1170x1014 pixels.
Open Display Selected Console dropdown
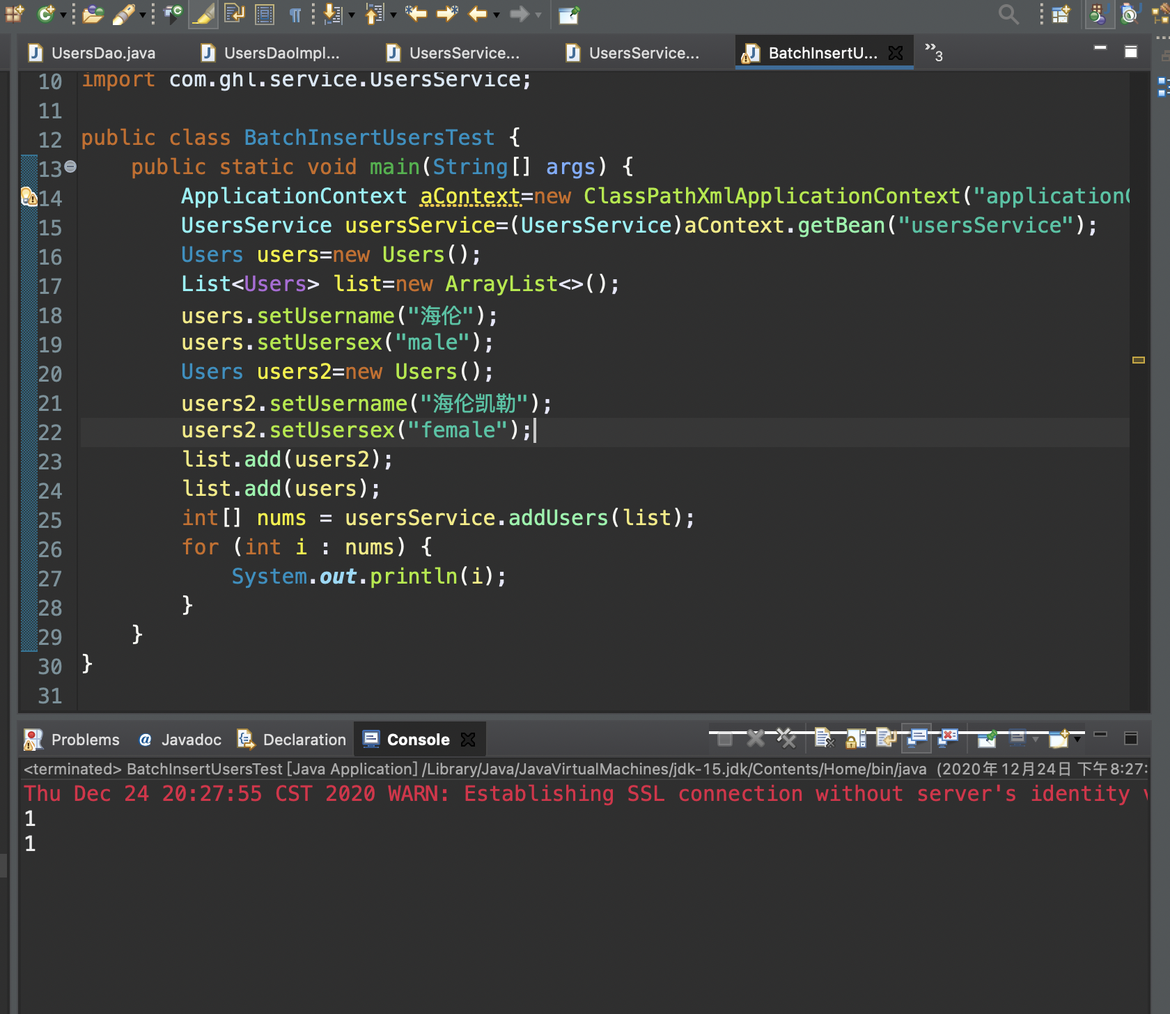click(1036, 740)
